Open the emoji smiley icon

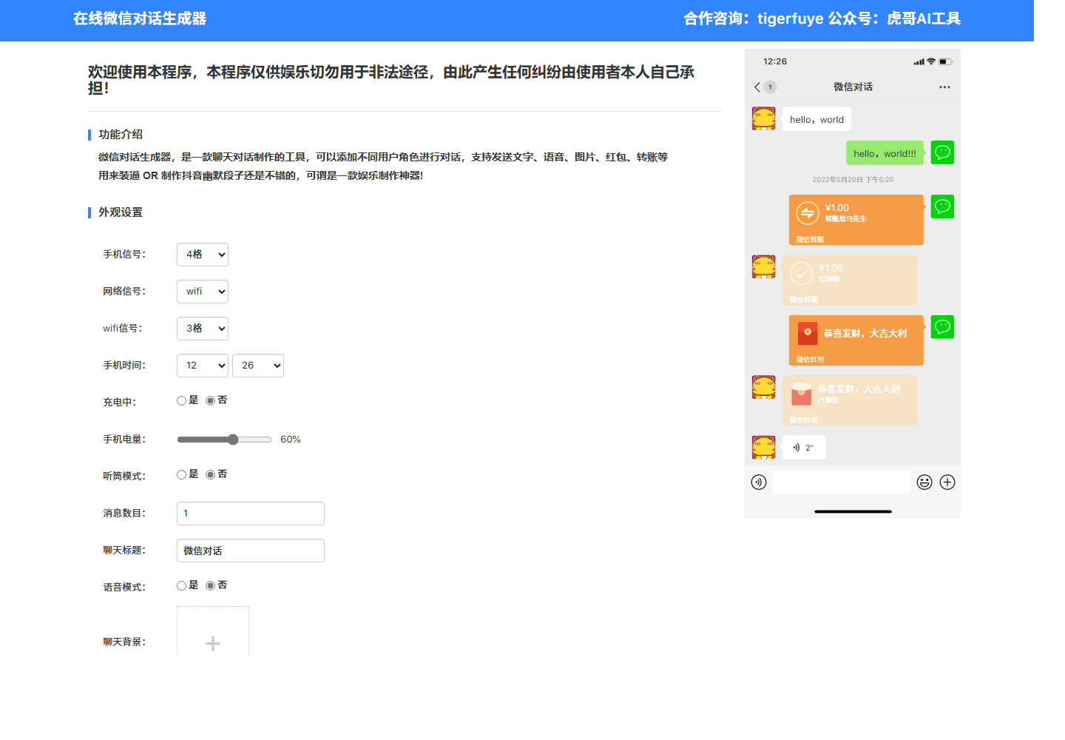click(924, 482)
